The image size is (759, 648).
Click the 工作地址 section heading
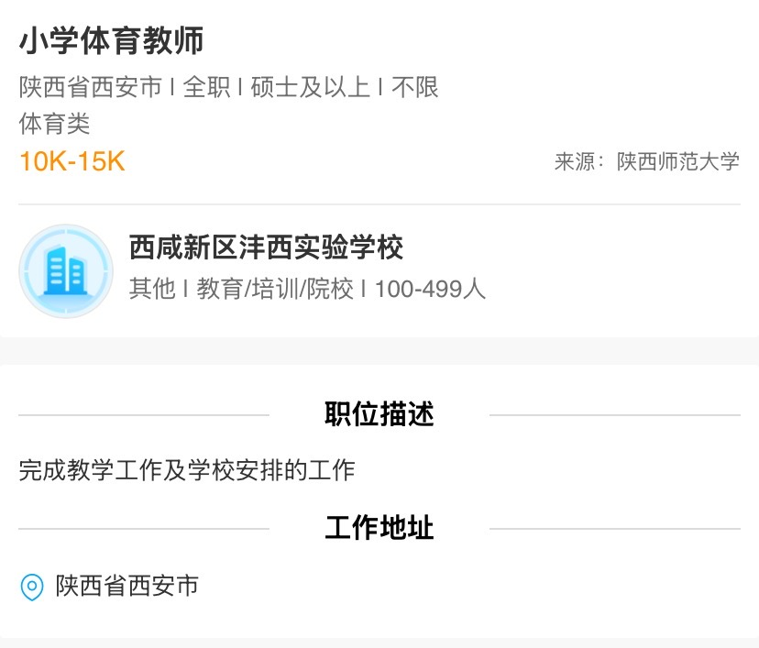[379, 528]
